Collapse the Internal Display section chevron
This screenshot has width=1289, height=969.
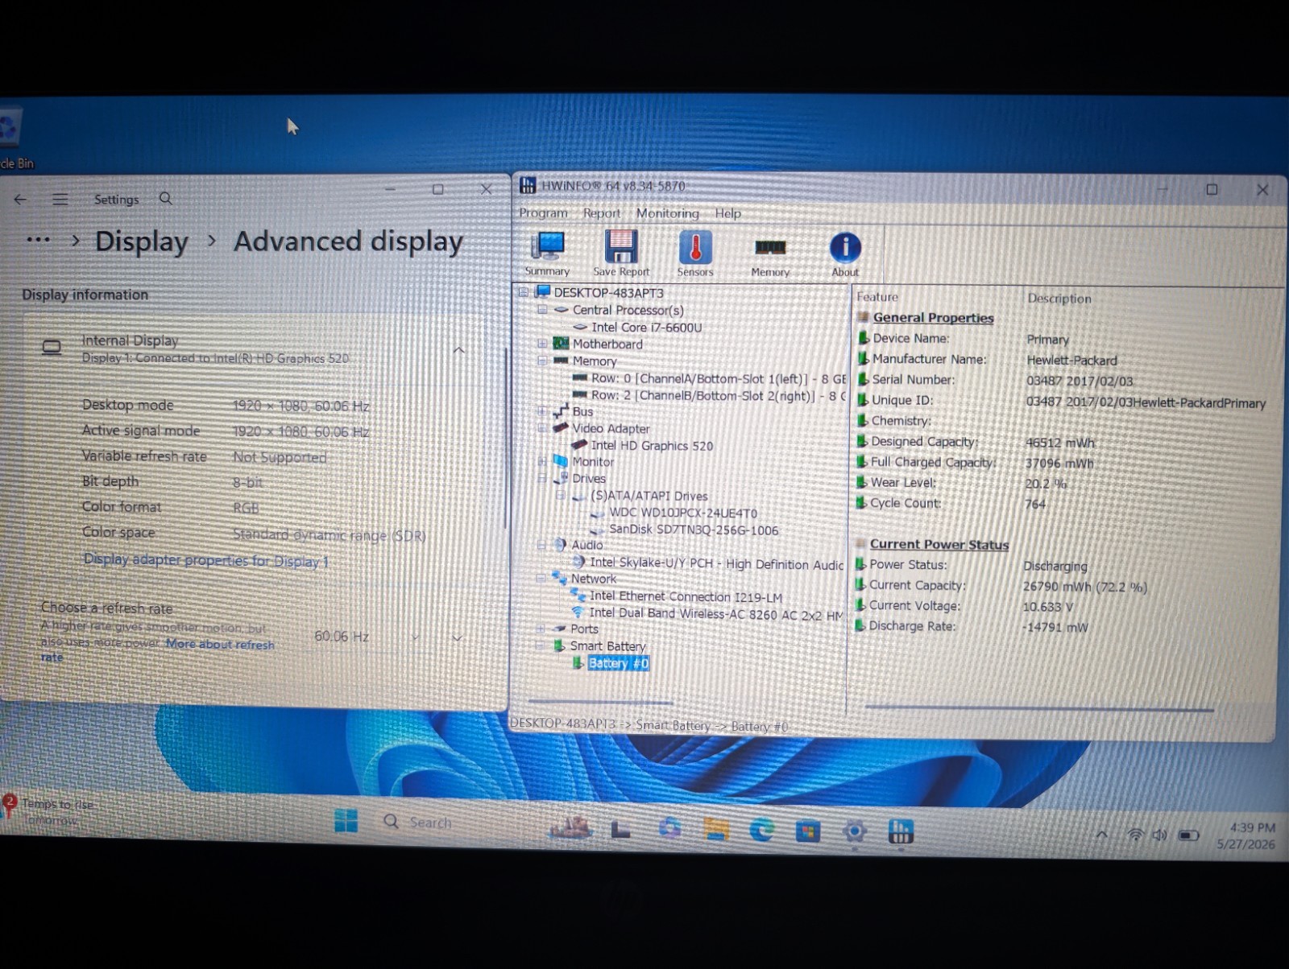[x=458, y=350]
